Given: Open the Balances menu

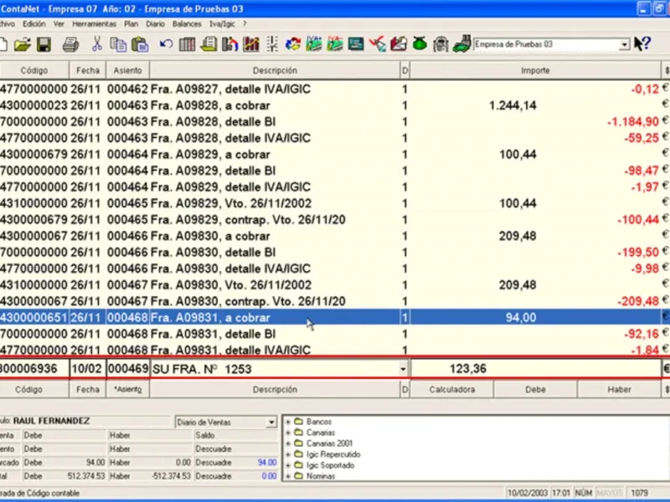Looking at the screenshot, I should click(x=186, y=24).
